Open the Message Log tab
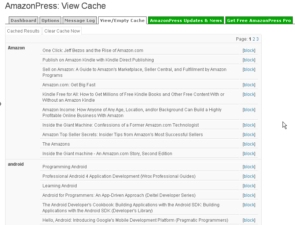The height and width of the screenshot is (225, 295). click(80, 20)
